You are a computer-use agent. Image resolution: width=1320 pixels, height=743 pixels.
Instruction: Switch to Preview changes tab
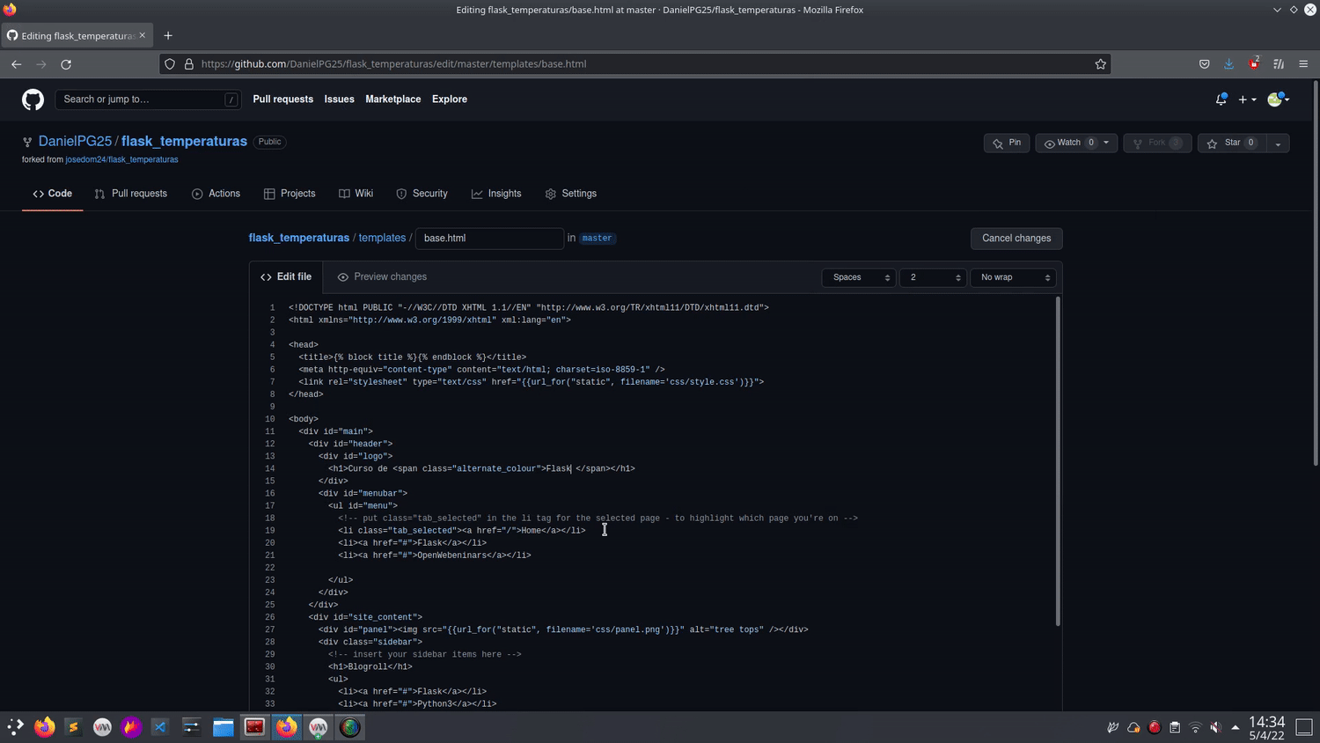coord(382,277)
